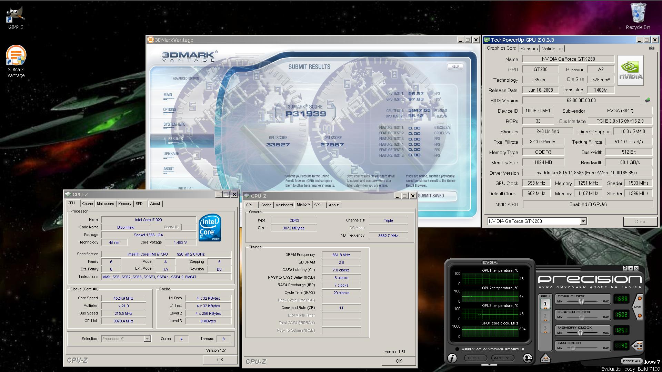Click the NVIDIA logo in GPU-Z

click(630, 70)
